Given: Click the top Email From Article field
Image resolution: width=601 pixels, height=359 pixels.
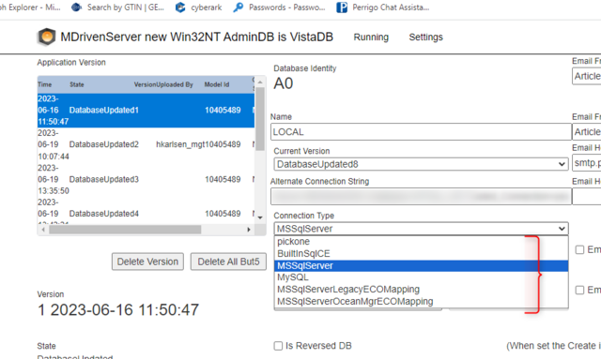Looking at the screenshot, I should (586, 76).
